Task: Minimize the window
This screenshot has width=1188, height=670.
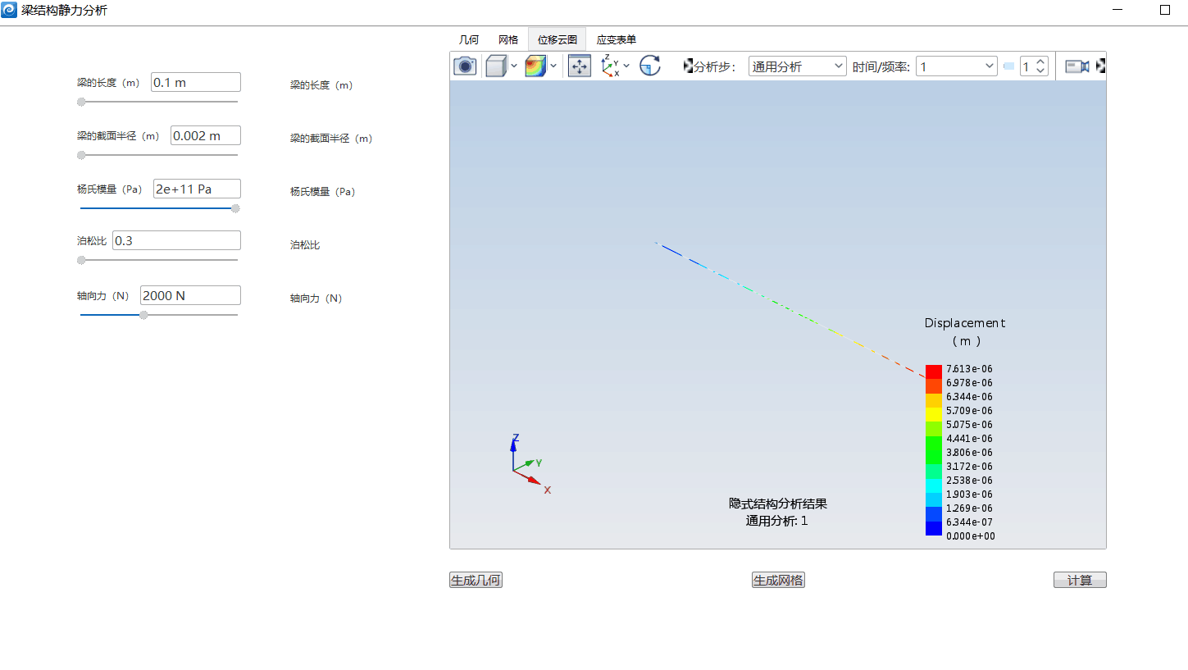Action: pos(1117,11)
